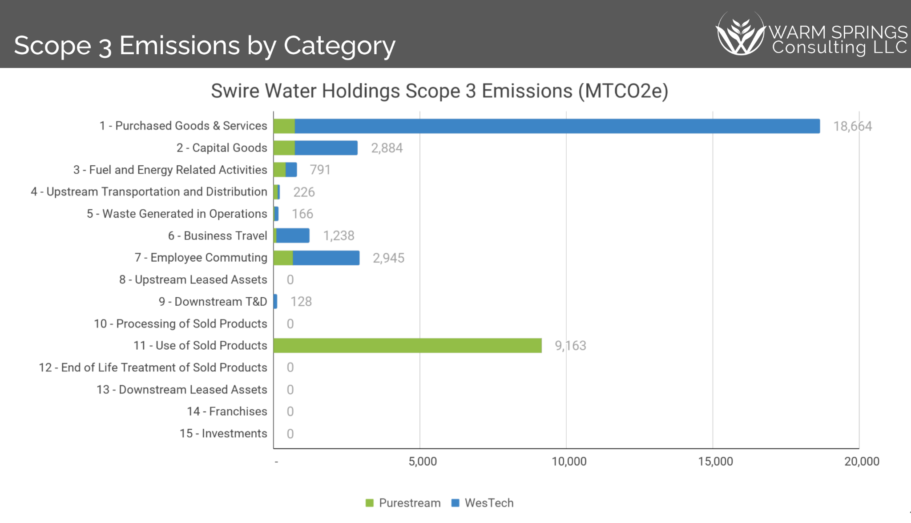Click the blue bar for Purchased Goods & Services
Viewport: 911px width, 523px height.
pyautogui.click(x=557, y=126)
